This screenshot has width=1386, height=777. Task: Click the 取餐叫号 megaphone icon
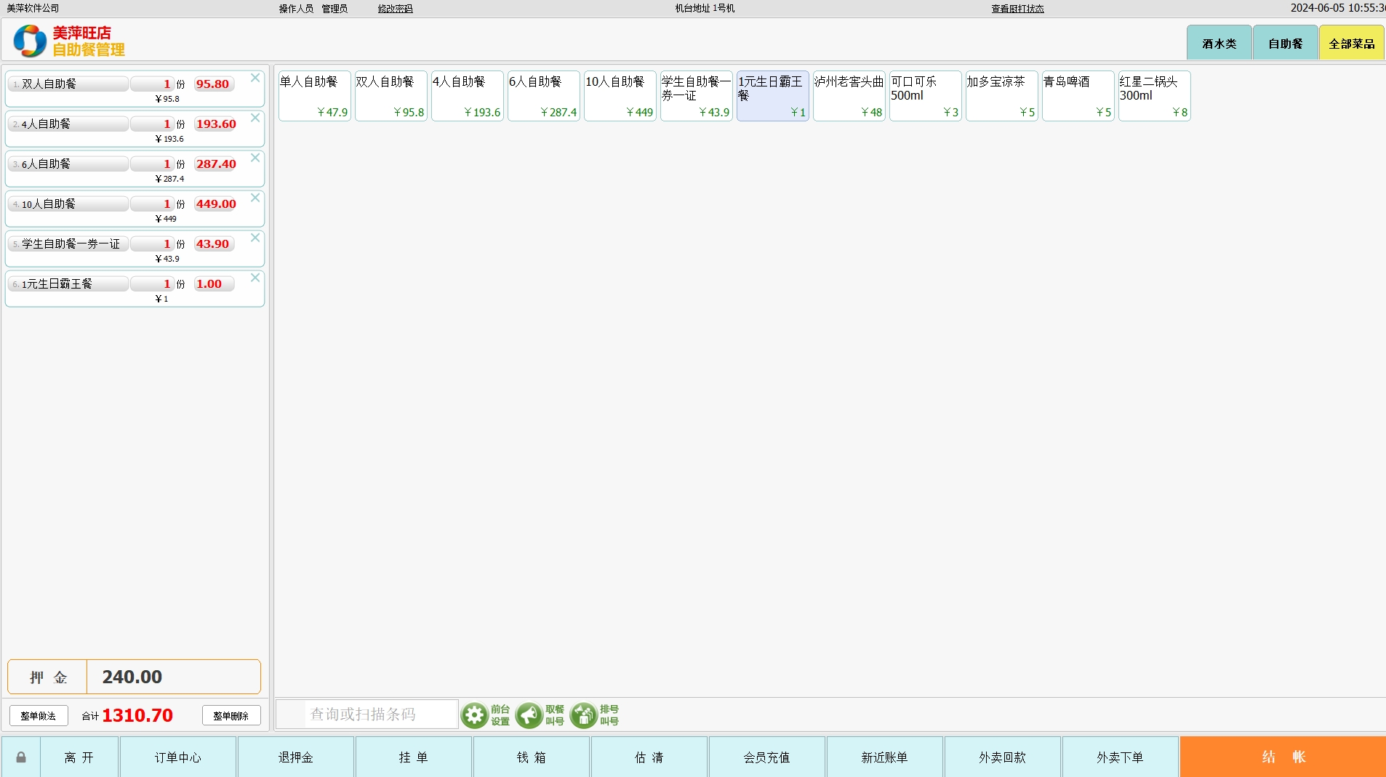point(529,715)
